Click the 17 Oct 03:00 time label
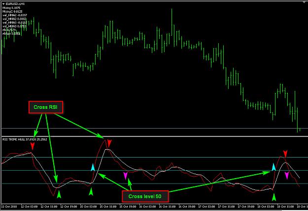 coord(207,207)
